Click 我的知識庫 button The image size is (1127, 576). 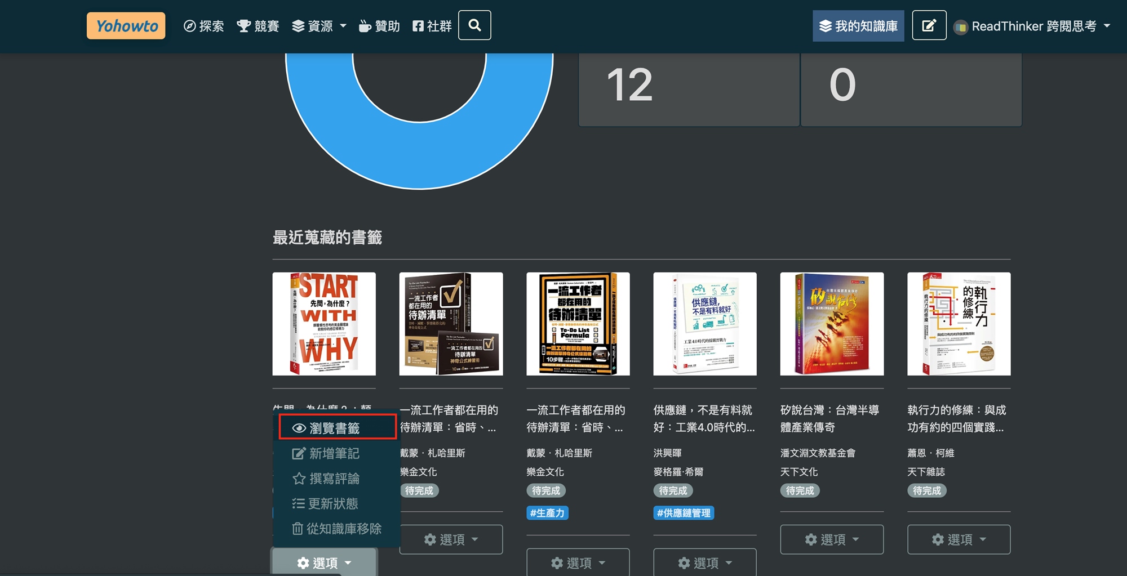click(858, 26)
